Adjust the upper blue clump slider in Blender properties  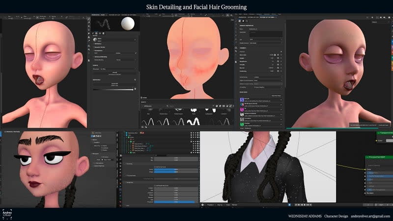pos(176,169)
